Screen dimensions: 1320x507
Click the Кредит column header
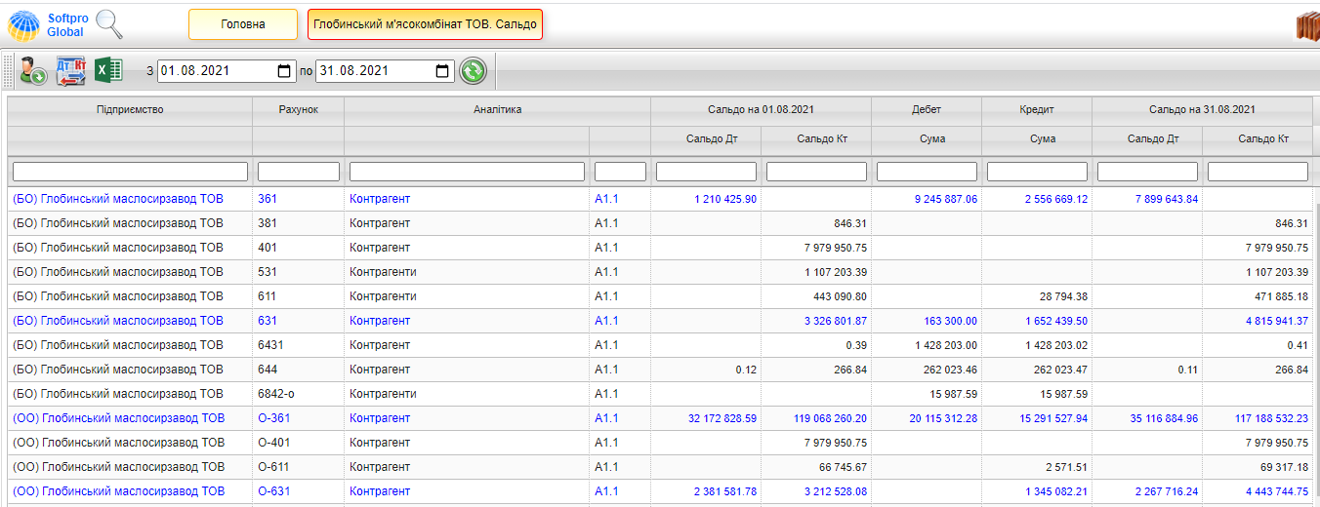1037,110
